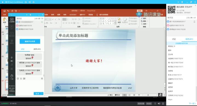Save the presentation from the quick access toolbar
Viewport: 197px width, 106px height.
(x=4, y=11)
